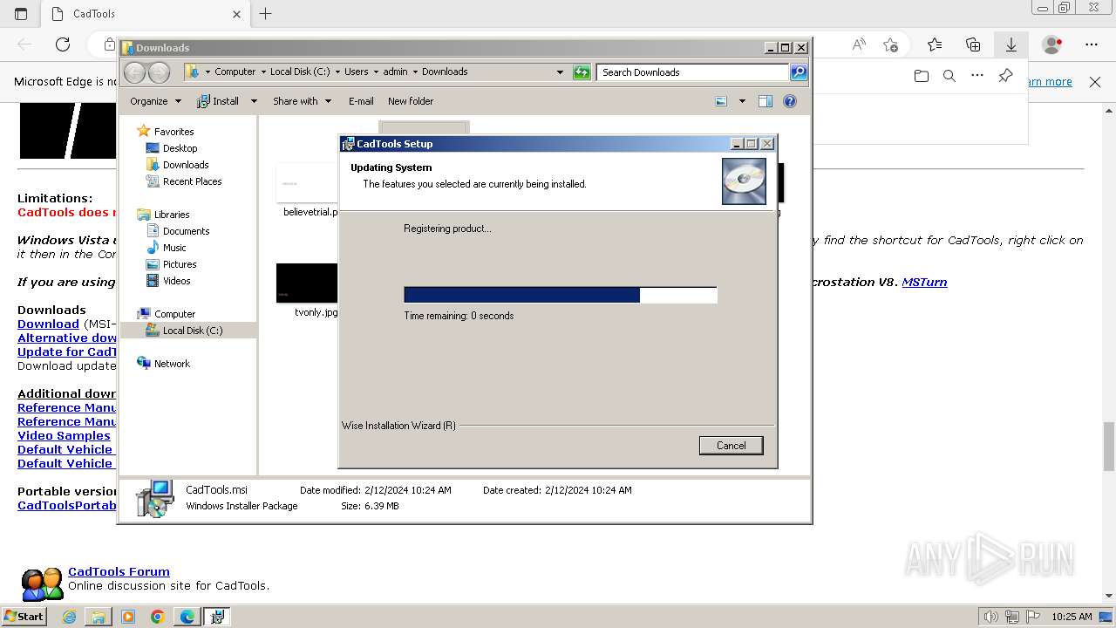
Task: Open a new Edge tab
Action: point(266,14)
